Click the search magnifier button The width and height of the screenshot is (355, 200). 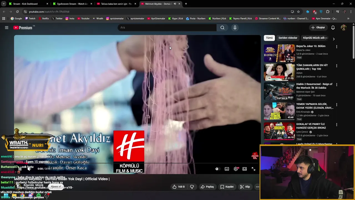point(222,27)
